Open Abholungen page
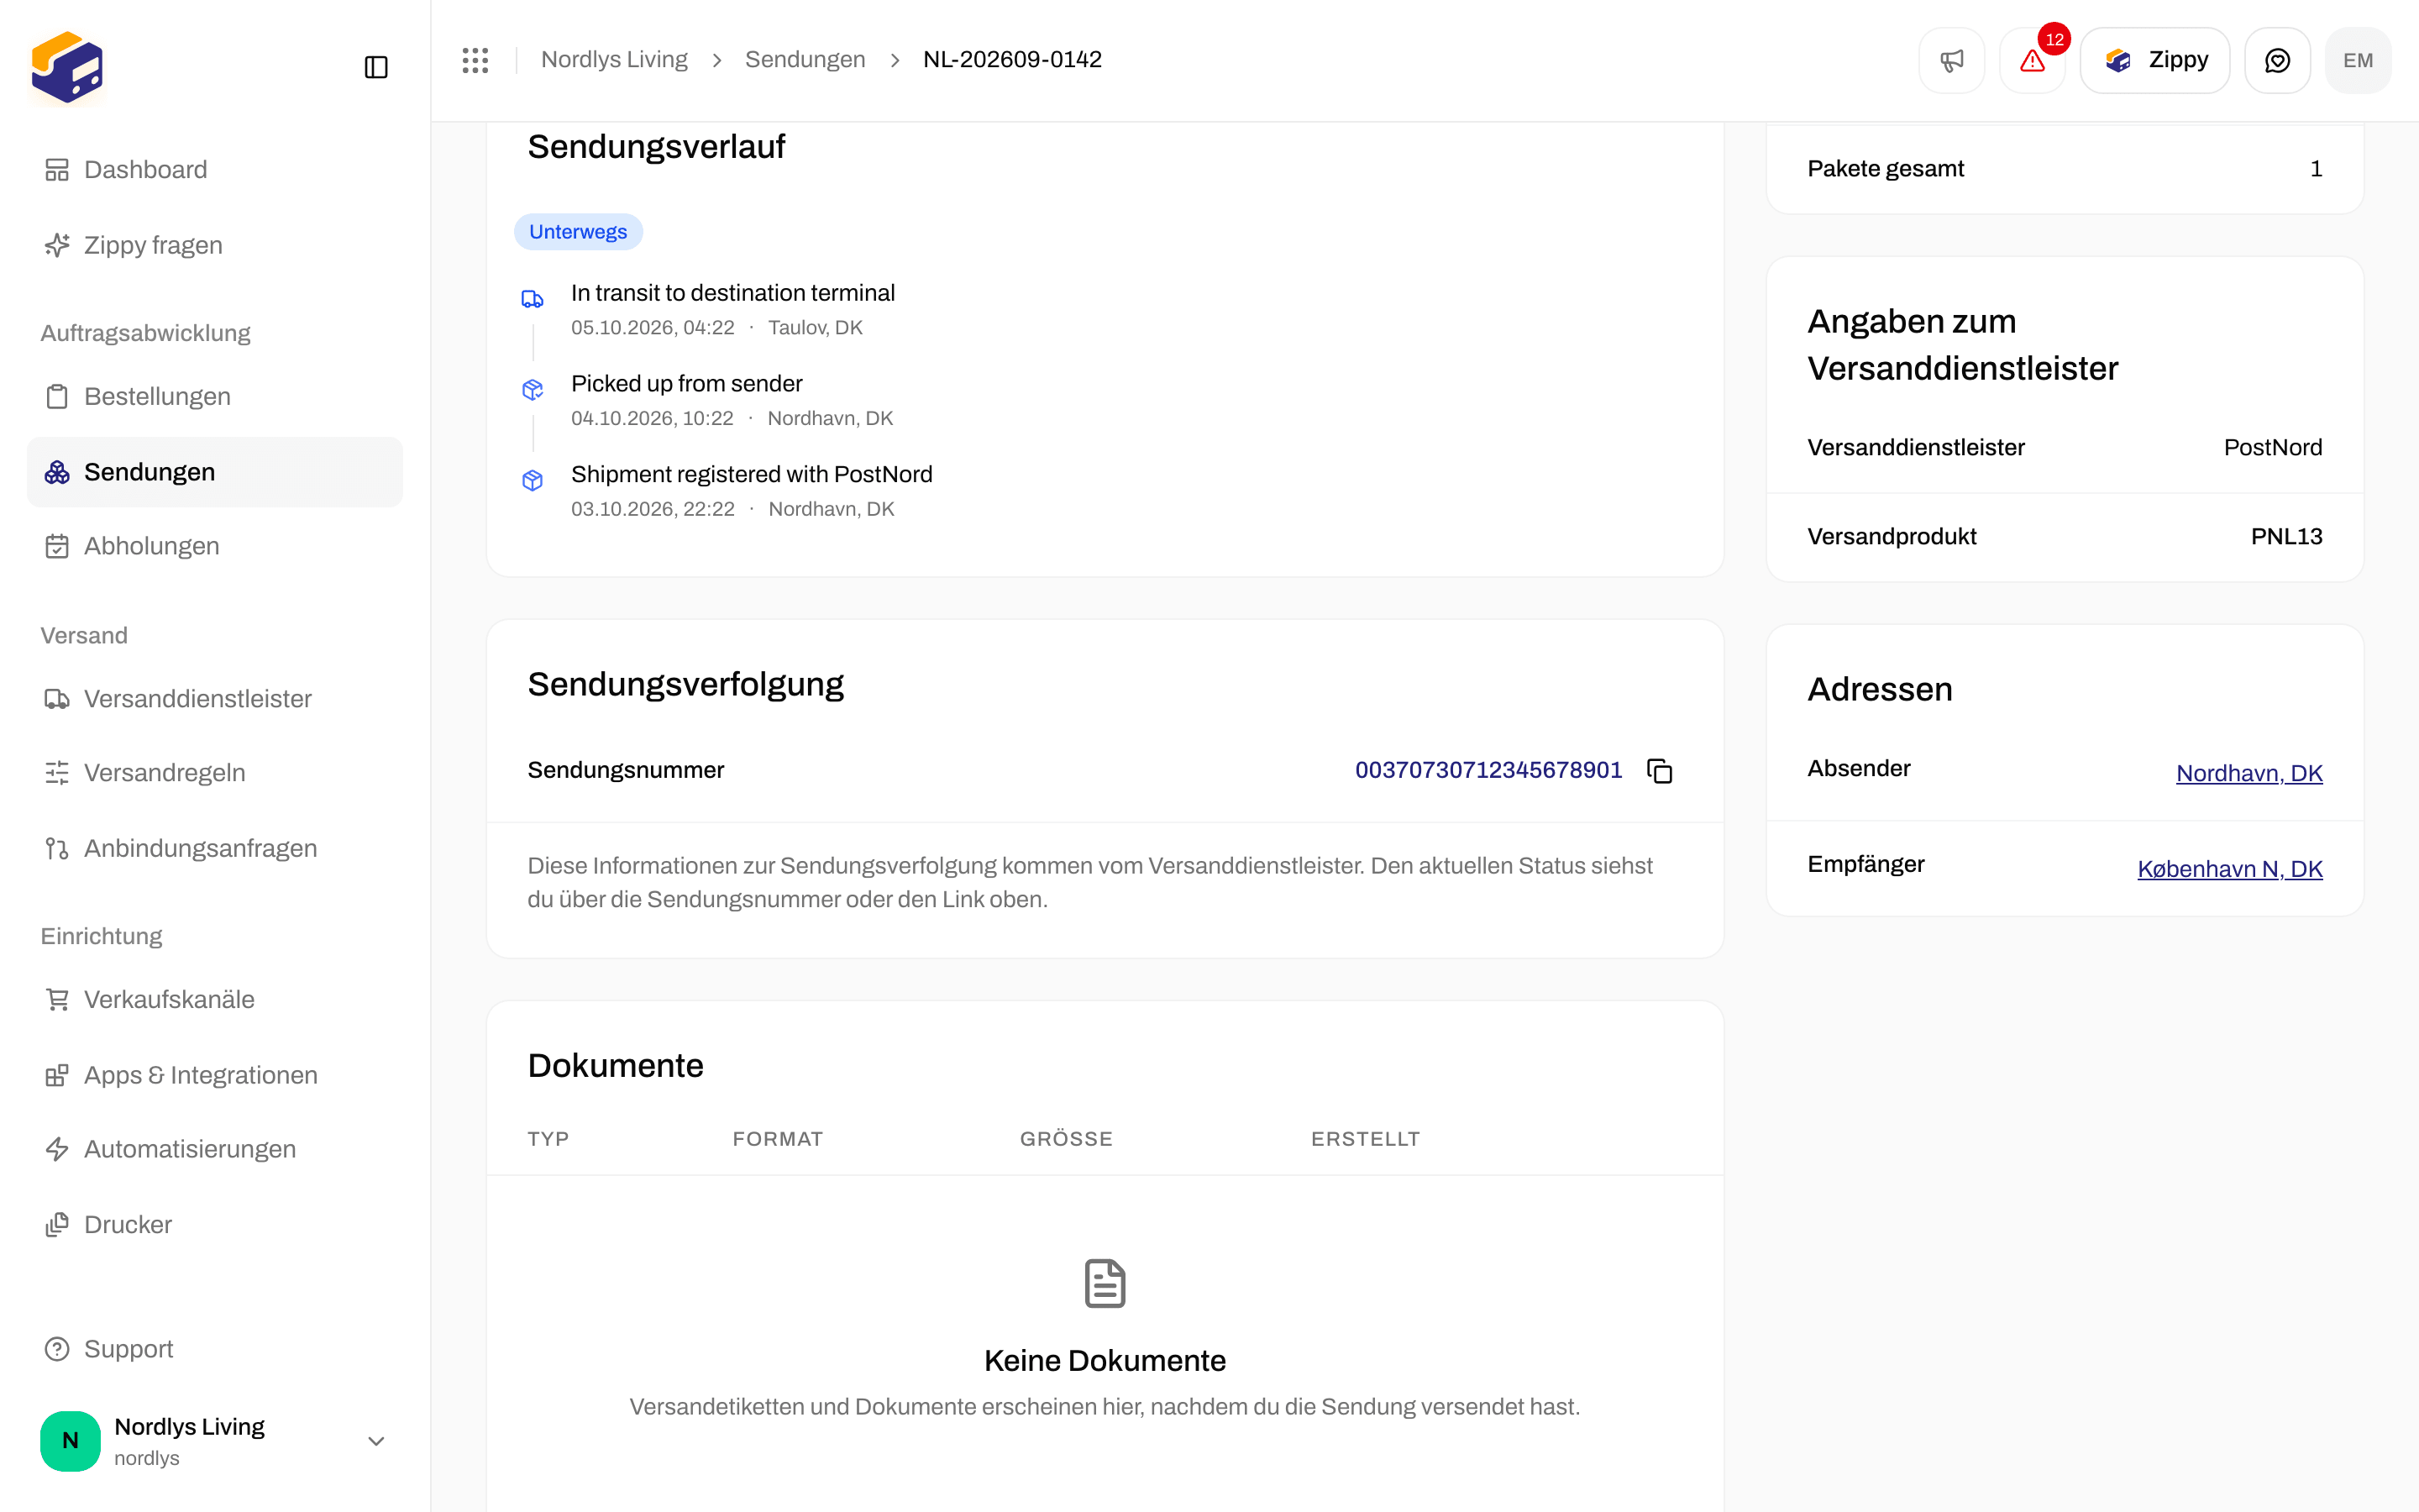The image size is (2419, 1512). (x=215, y=546)
